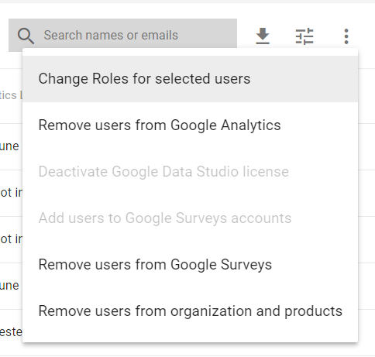Image resolution: width=375 pixels, height=357 pixels.
Task: Focus the Search names or emails field
Action: pyautogui.click(x=122, y=35)
